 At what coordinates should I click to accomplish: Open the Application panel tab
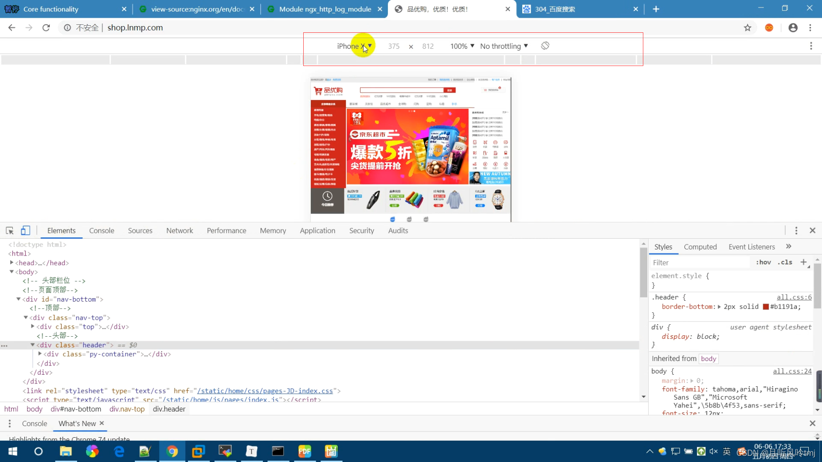point(317,230)
